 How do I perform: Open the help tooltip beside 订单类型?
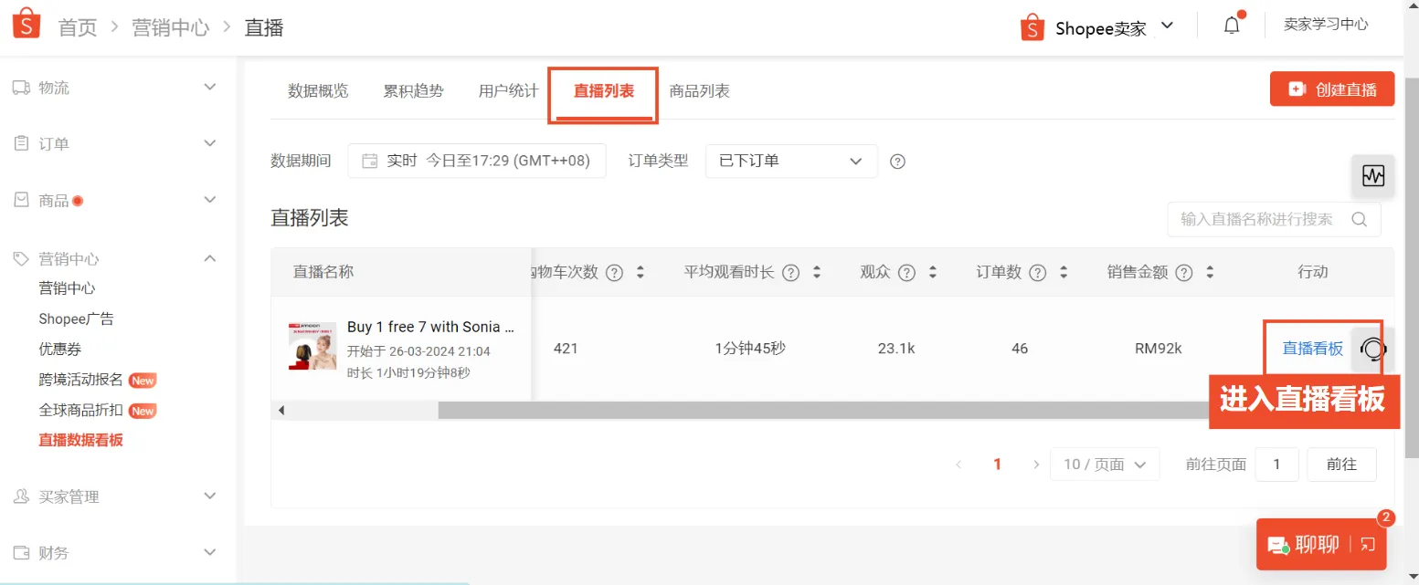(897, 161)
